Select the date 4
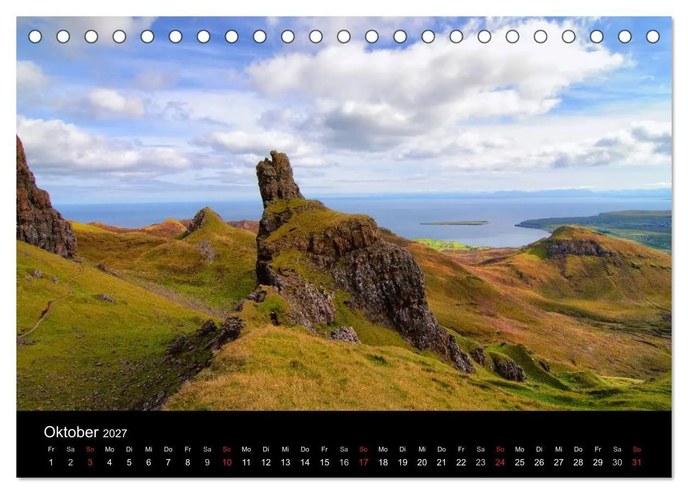688x494 pixels. pos(110,462)
